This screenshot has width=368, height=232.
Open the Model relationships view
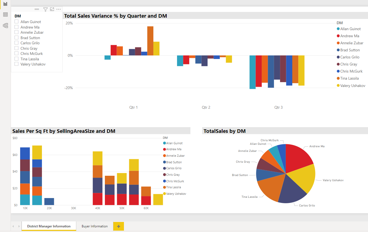(5, 26)
